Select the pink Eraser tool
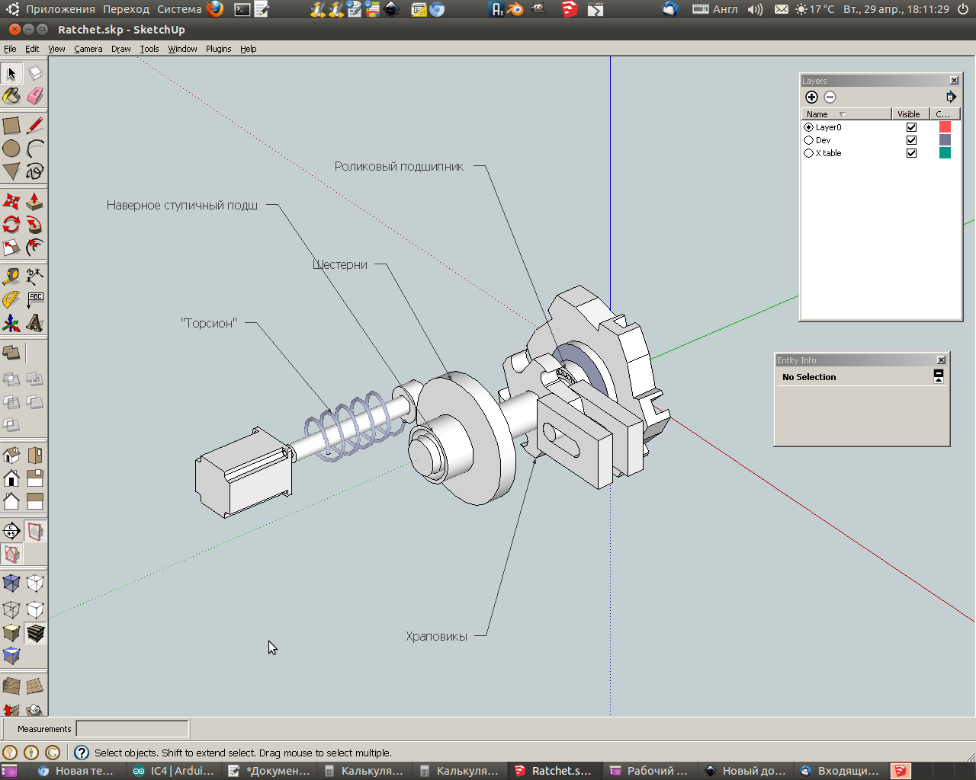 click(x=35, y=96)
